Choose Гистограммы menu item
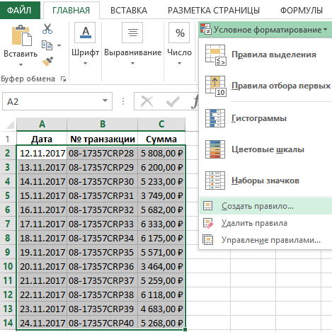The height and width of the screenshot is (332, 332). 265,118
